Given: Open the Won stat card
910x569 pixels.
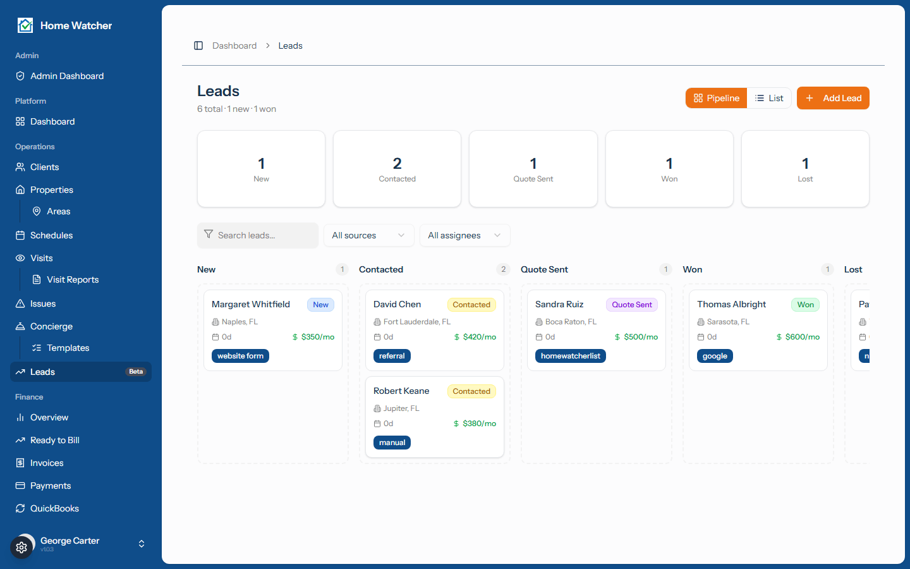Looking at the screenshot, I should 669,169.
